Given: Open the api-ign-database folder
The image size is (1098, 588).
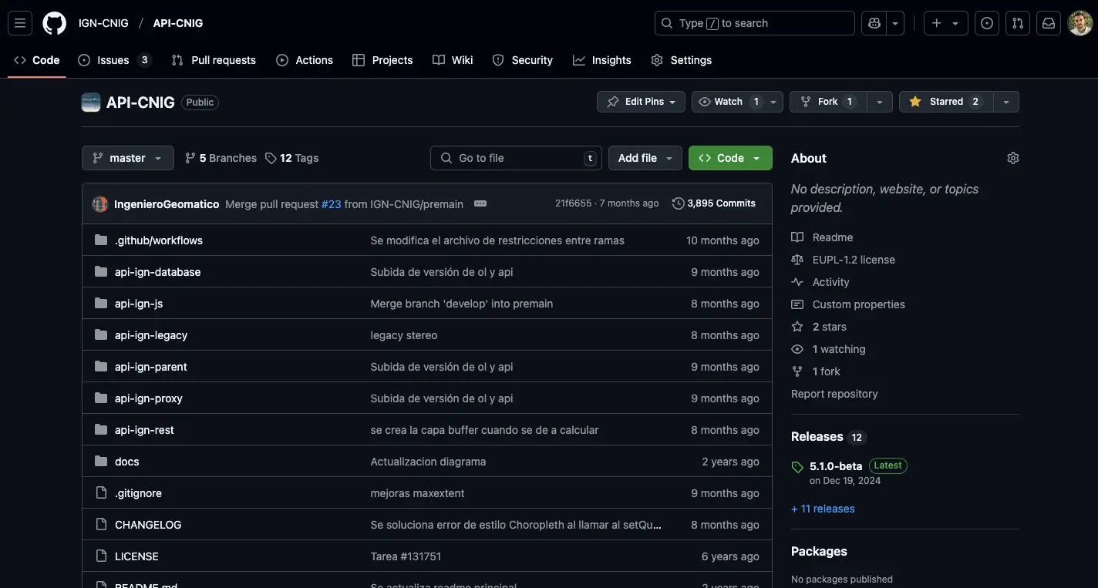Looking at the screenshot, I should pyautogui.click(x=157, y=272).
